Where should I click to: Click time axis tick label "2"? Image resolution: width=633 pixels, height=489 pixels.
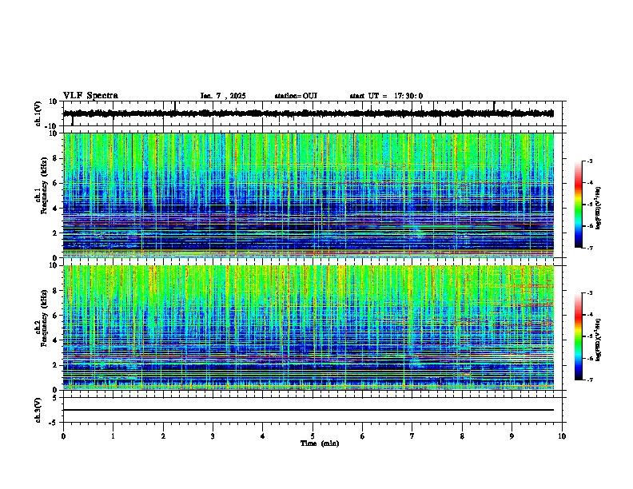(163, 436)
